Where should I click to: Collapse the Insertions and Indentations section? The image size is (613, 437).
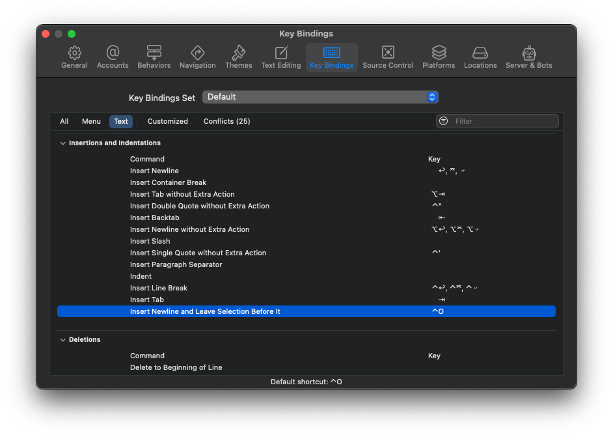coord(62,143)
